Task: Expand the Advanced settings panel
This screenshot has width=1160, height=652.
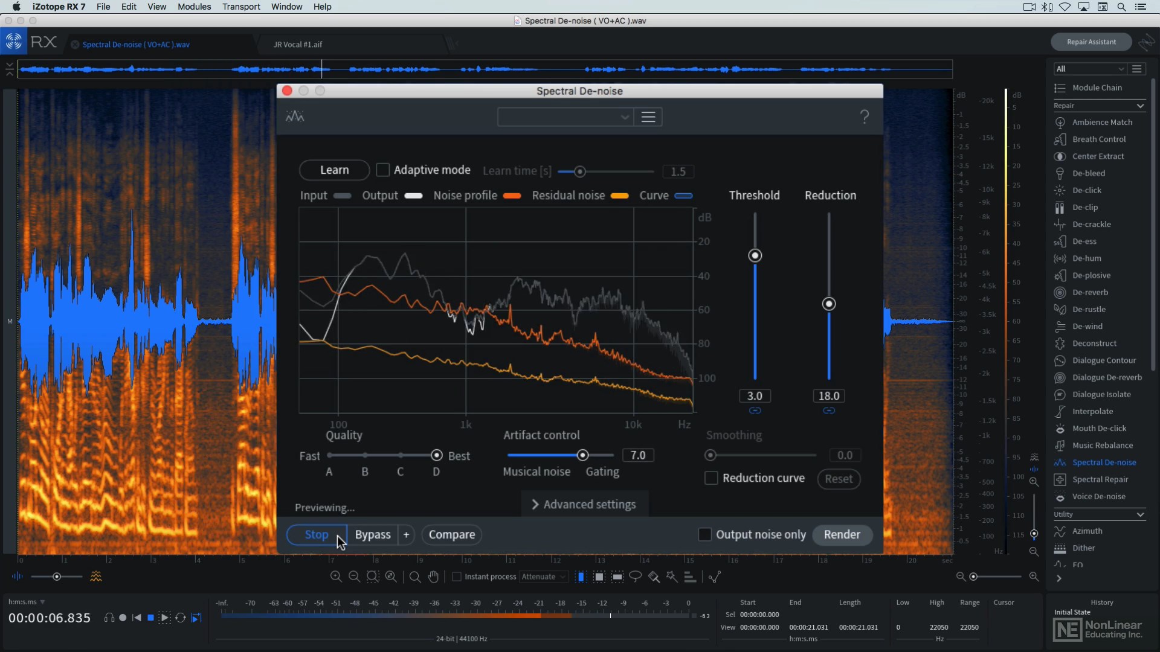Action: (x=582, y=504)
